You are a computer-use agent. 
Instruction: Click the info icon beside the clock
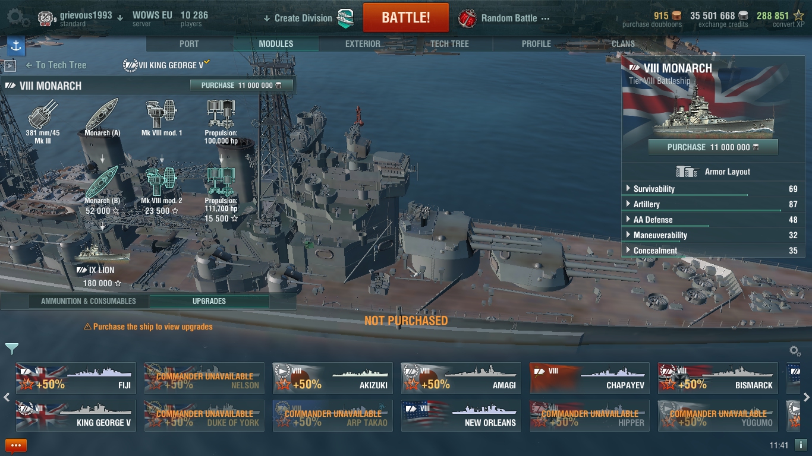point(801,445)
